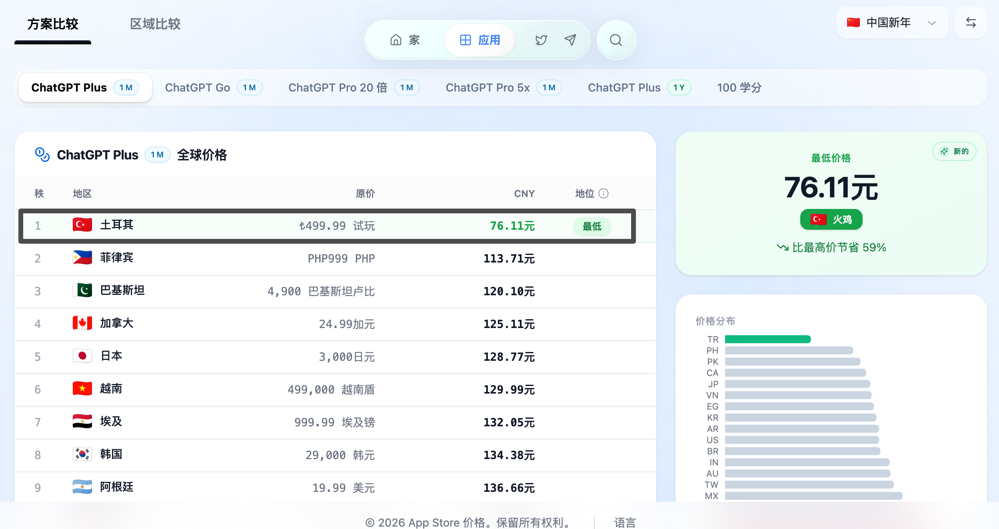This screenshot has width=999, height=529.
Task: Select ChatGPT Pro 5x plan tab
Action: (503, 88)
